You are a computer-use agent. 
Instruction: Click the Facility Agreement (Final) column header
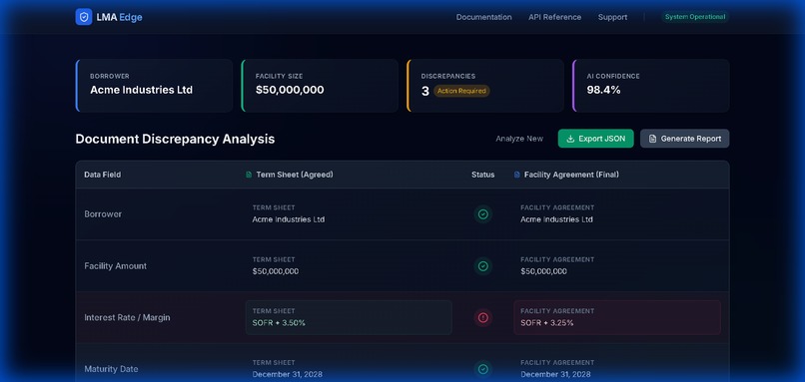[571, 175]
